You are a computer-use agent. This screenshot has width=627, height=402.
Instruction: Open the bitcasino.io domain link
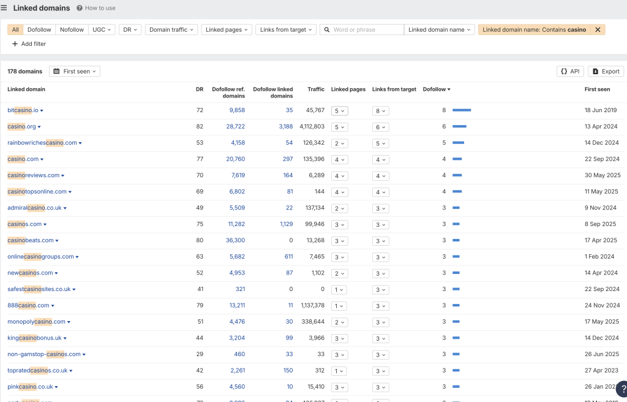pyautogui.click(x=23, y=110)
